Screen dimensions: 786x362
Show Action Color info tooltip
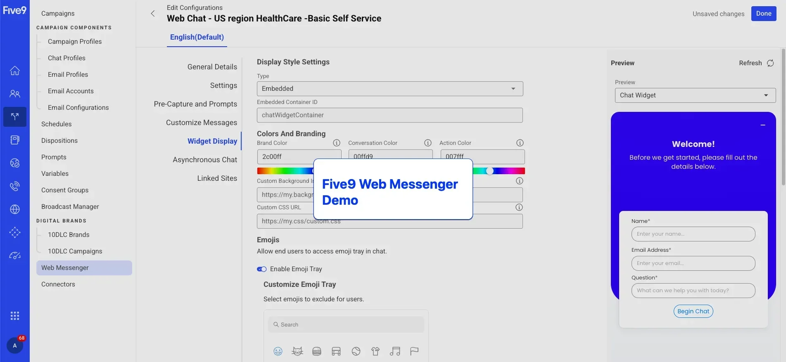(520, 143)
